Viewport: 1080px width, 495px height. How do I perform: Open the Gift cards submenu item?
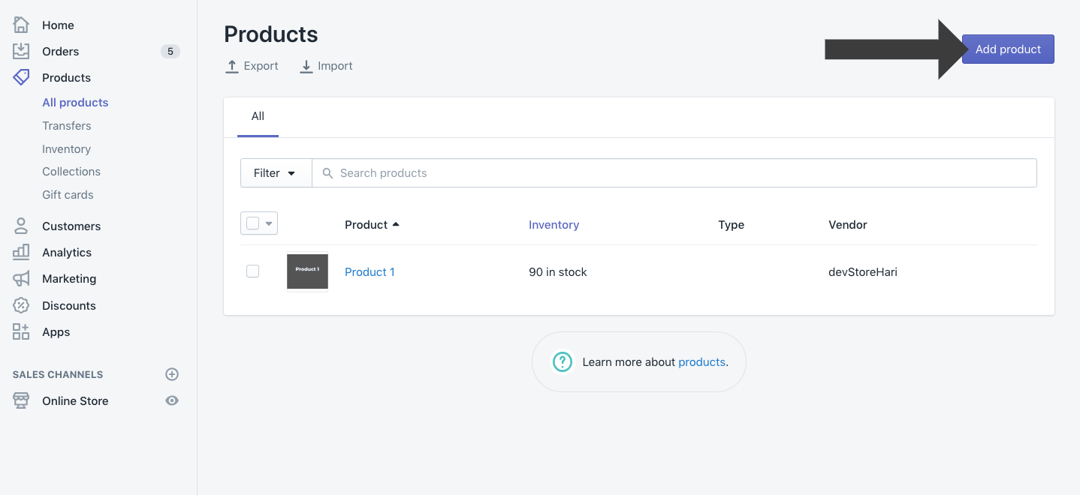click(68, 194)
